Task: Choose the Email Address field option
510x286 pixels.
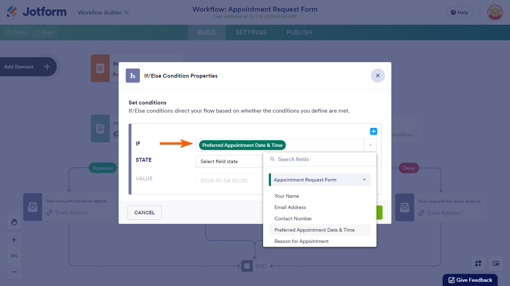Action: point(290,207)
